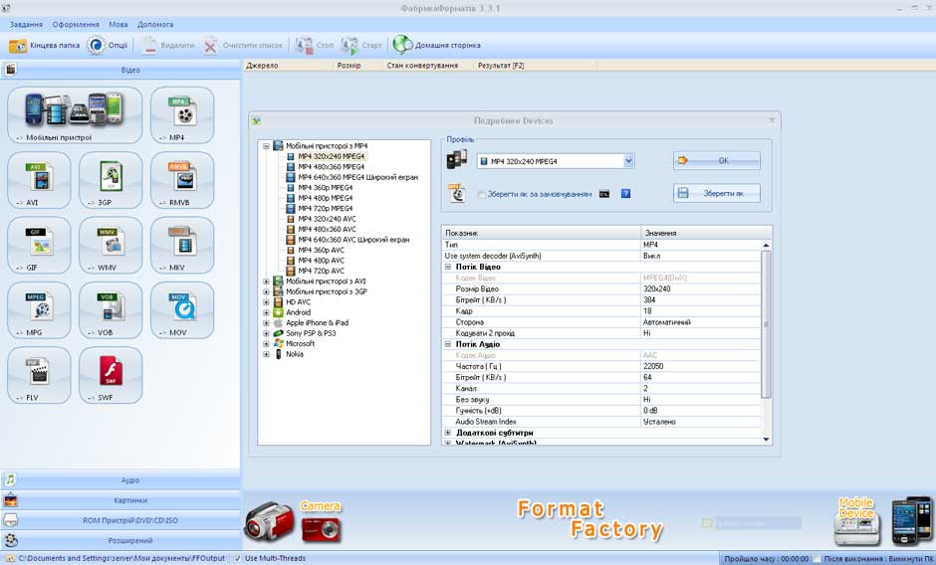Toggle 'Після виконання: Вимкнути ПК' checkbox
Screen dimensions: 936x565
click(x=818, y=558)
